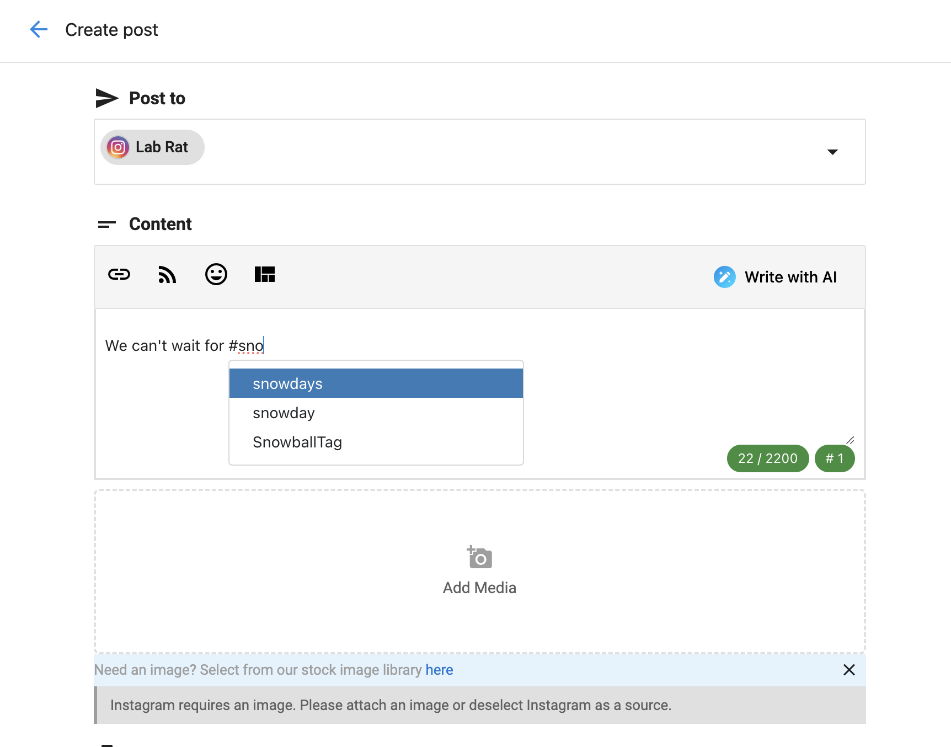Click the content layout grid icon
Image resolution: width=951 pixels, height=747 pixels.
(265, 274)
